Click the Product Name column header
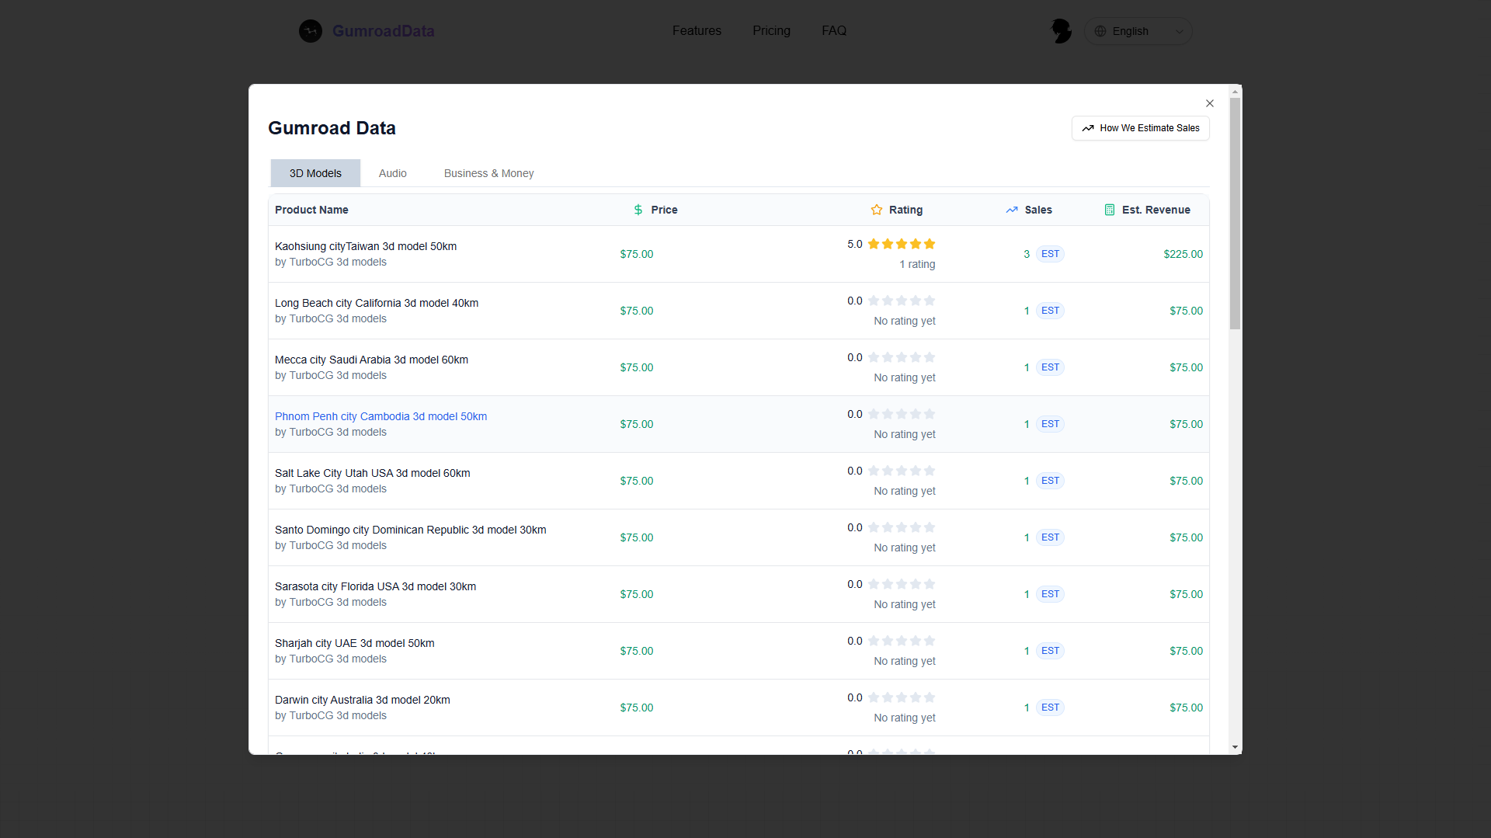Image resolution: width=1491 pixels, height=838 pixels. 311,210
